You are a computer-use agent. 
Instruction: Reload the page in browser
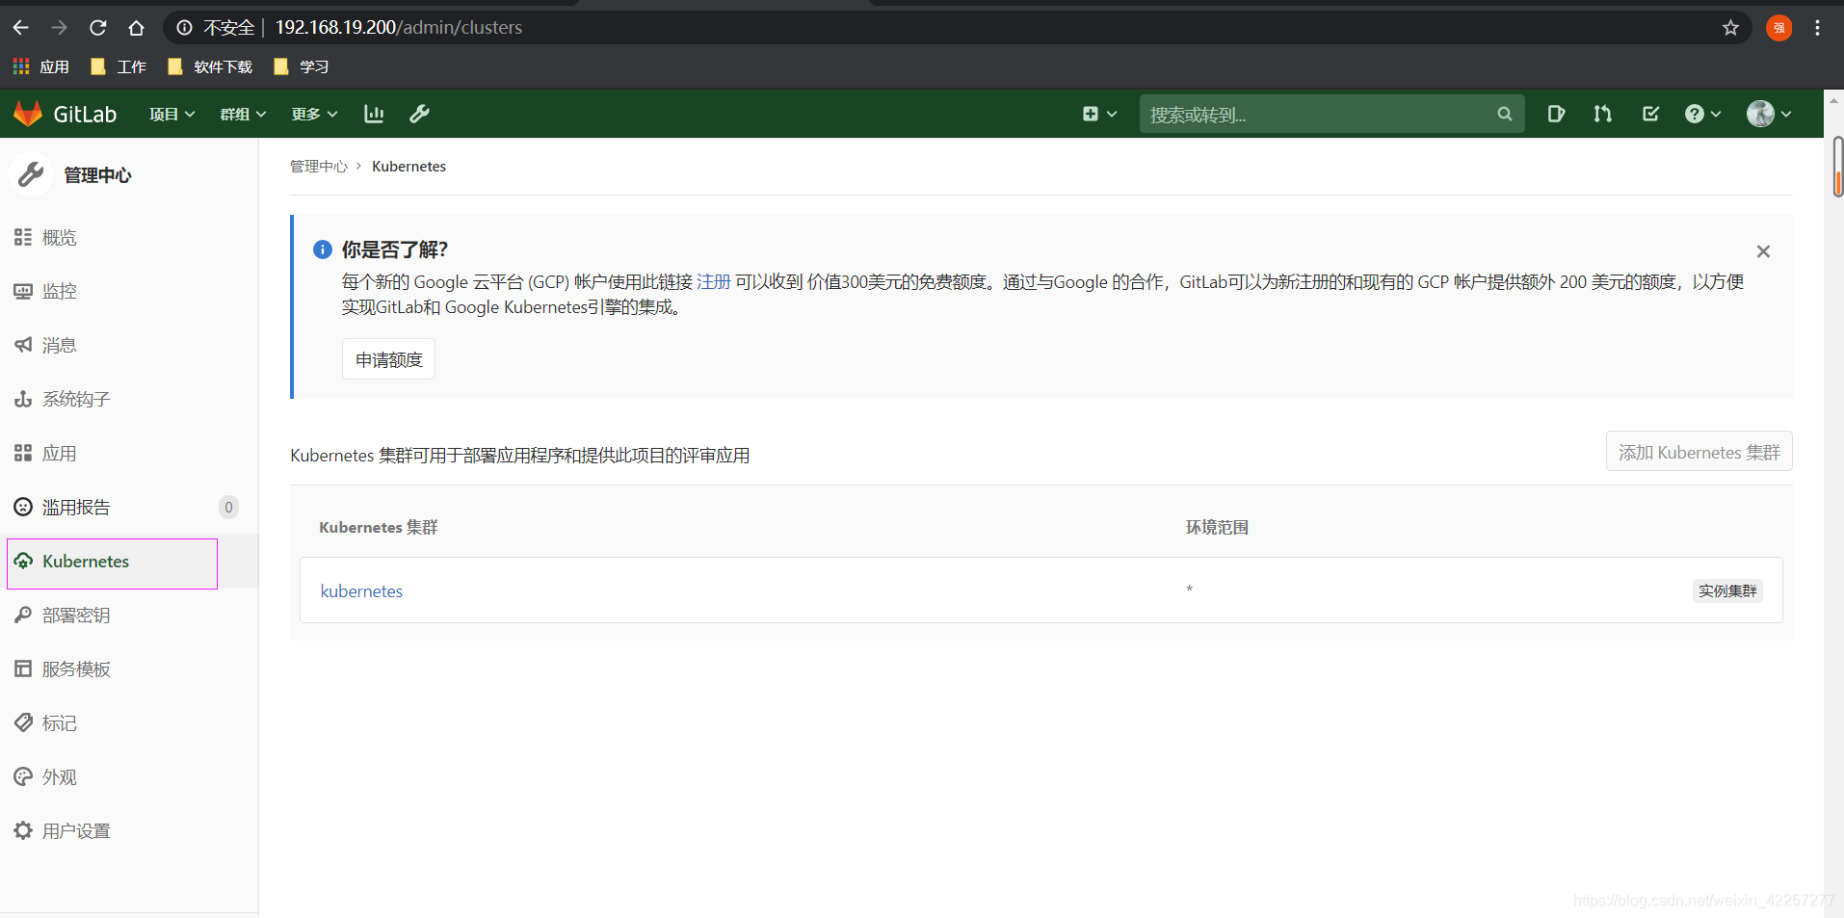tap(97, 27)
